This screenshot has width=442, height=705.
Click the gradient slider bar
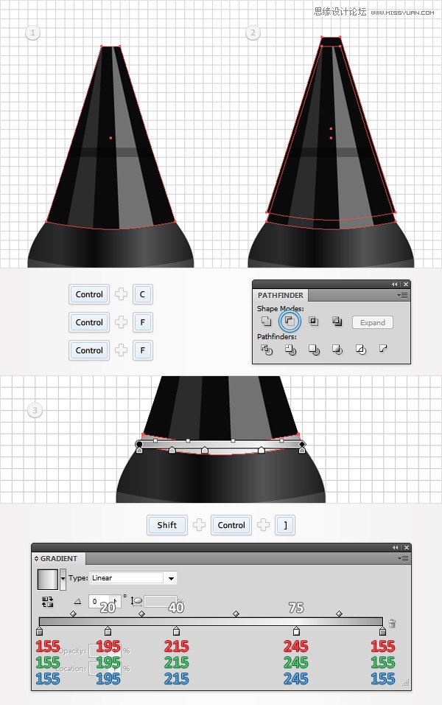click(x=211, y=622)
